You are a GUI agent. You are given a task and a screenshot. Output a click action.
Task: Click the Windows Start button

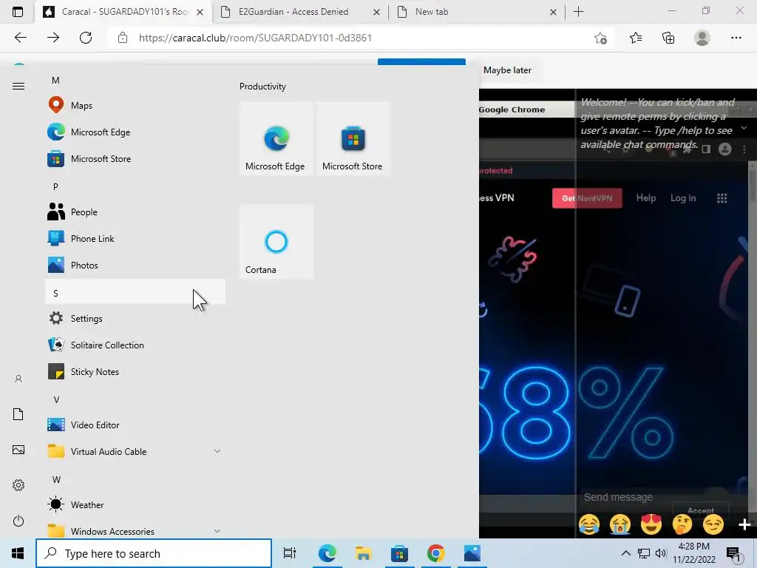click(18, 553)
